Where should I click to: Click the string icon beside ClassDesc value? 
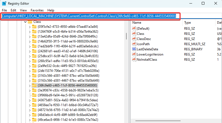click(134, 39)
